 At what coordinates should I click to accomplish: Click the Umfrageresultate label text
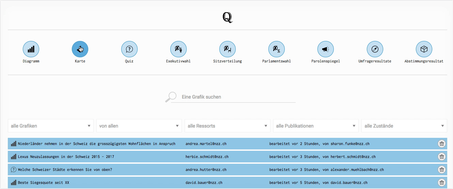click(x=375, y=61)
